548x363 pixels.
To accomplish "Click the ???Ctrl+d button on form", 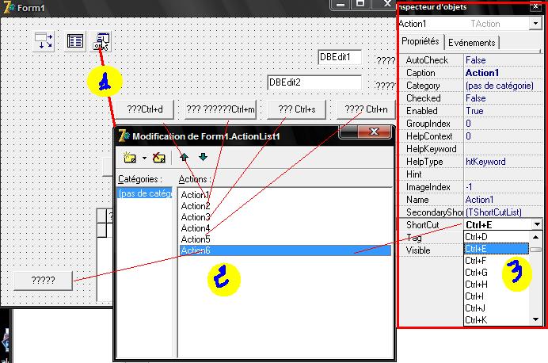I will (x=145, y=109).
